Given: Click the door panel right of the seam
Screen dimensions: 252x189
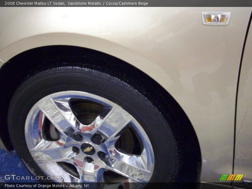Looking at the screenshot, I should 244,110.
